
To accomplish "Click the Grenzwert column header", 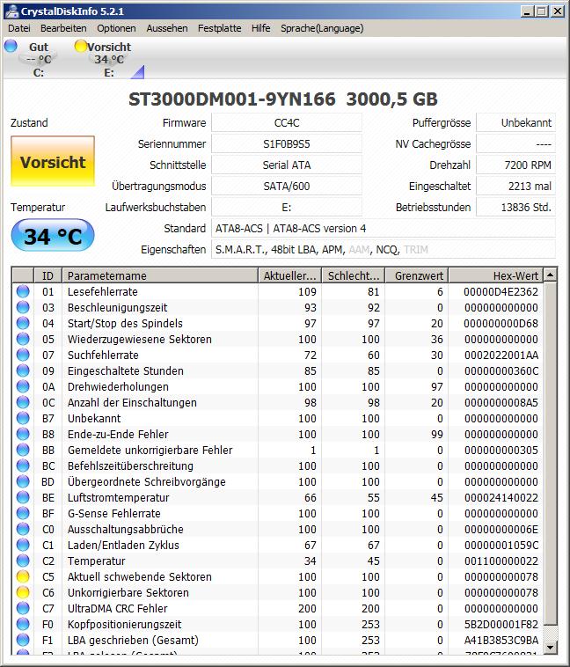I will pyautogui.click(x=416, y=275).
